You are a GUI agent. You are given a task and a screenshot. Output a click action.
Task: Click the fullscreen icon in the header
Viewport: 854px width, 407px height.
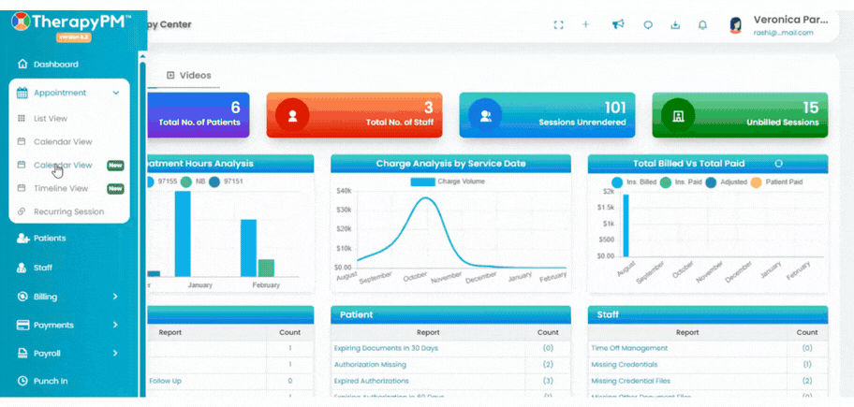pyautogui.click(x=558, y=25)
